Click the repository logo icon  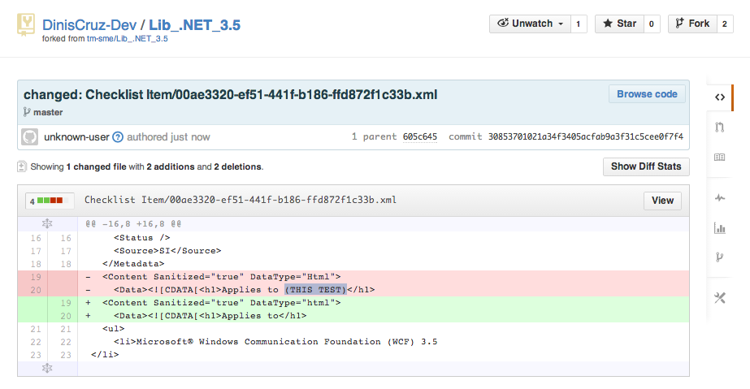click(27, 24)
